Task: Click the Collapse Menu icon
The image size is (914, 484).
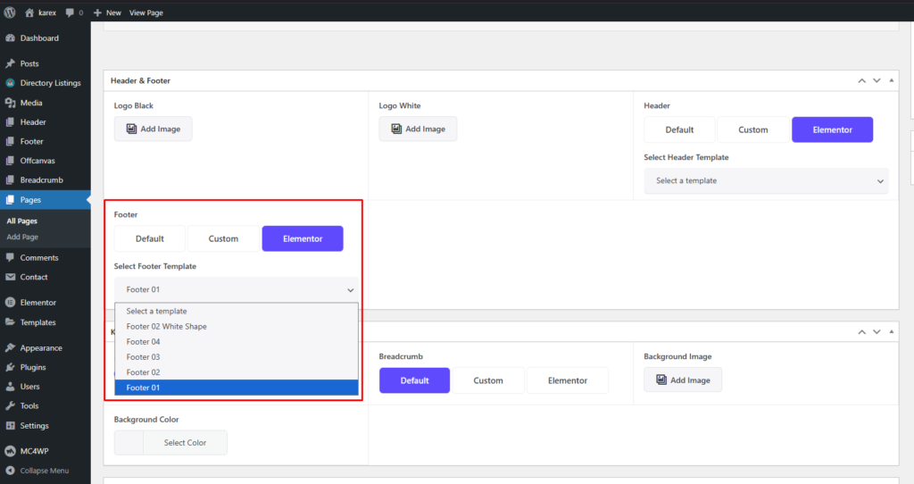Action: (10, 471)
